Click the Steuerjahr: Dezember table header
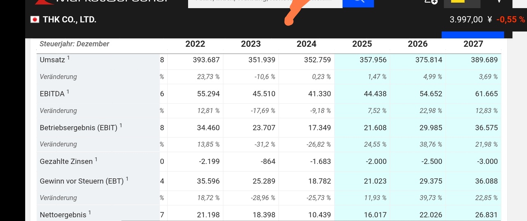 [75, 44]
